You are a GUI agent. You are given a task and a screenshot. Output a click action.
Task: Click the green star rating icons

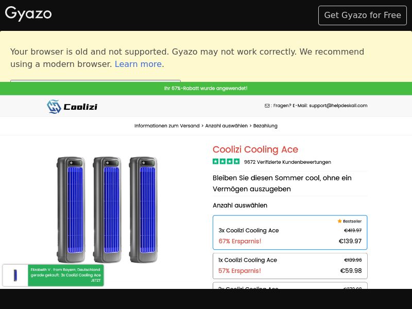226,161
